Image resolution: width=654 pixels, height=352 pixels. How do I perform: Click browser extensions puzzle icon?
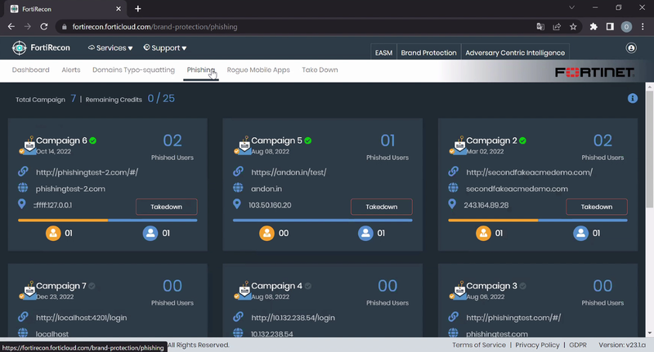pos(594,27)
